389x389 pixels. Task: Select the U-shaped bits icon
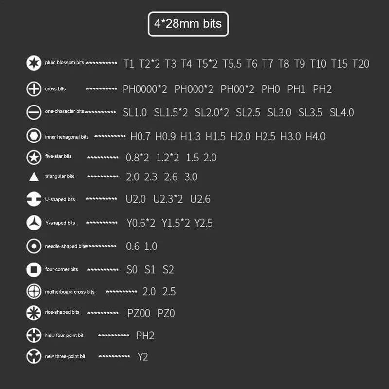[34, 199]
